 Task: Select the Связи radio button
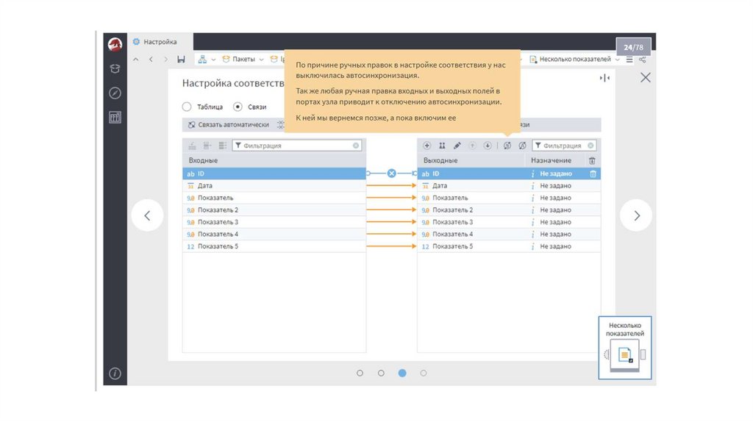(238, 107)
